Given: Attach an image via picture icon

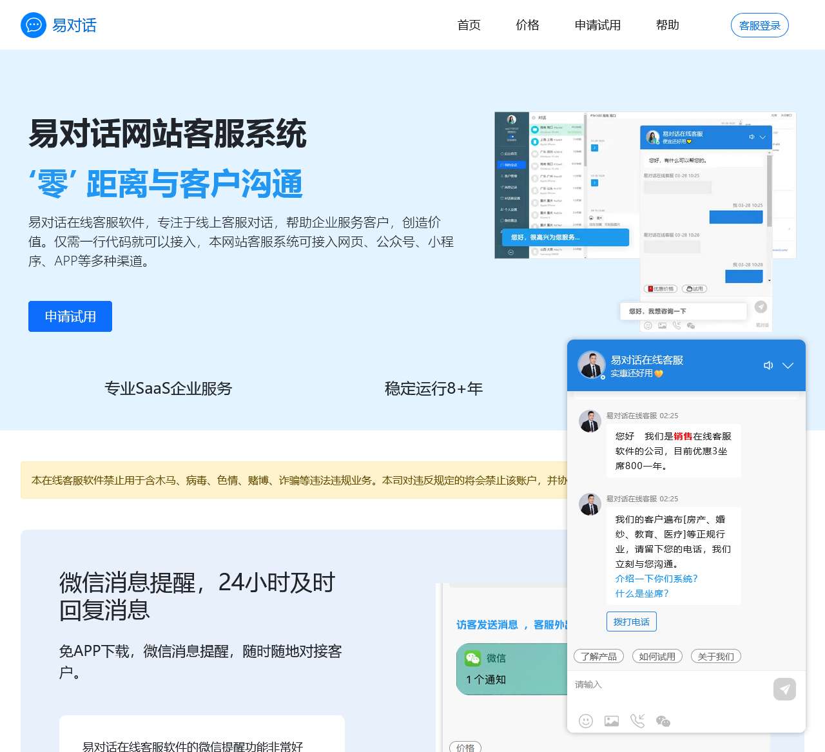Looking at the screenshot, I should (612, 721).
